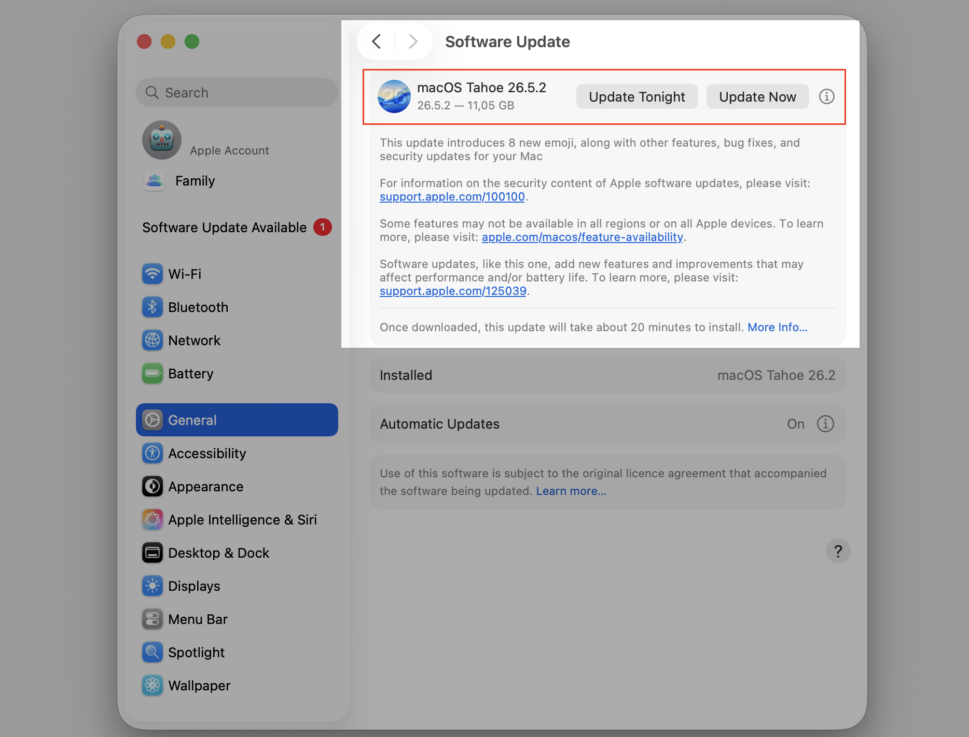This screenshot has width=969, height=737.
Task: Click the General gear icon
Action: point(153,420)
